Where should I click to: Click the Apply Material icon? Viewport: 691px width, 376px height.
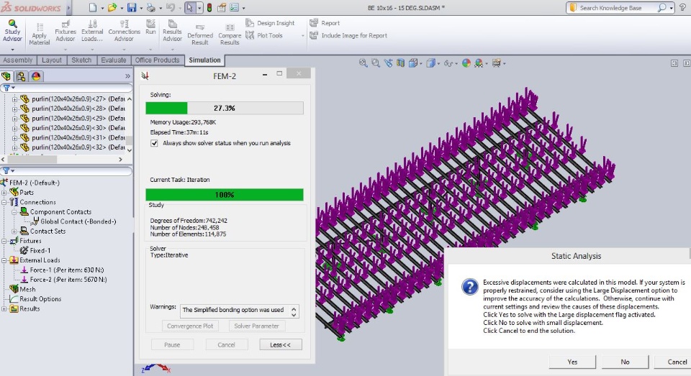point(39,34)
